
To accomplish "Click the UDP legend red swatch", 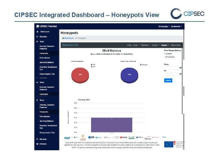I will point(91,67).
